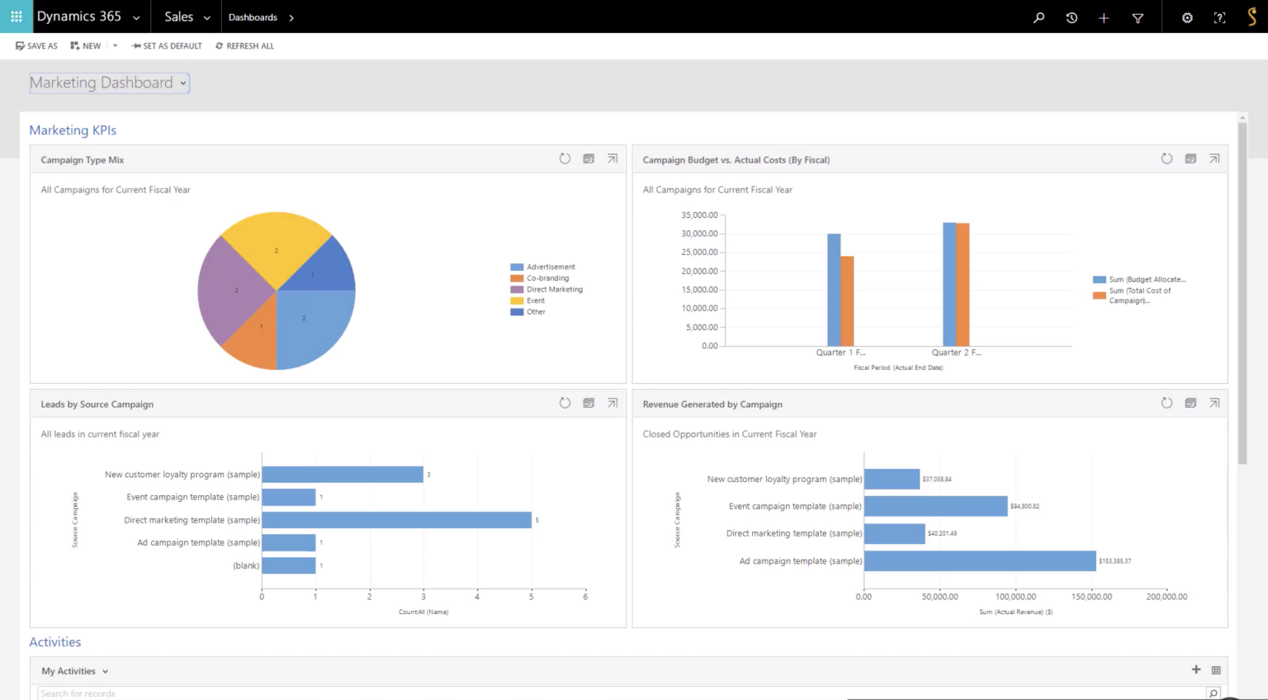Refresh the Revenue Generated by Campaign chart
This screenshot has height=700, width=1268.
[1166, 403]
